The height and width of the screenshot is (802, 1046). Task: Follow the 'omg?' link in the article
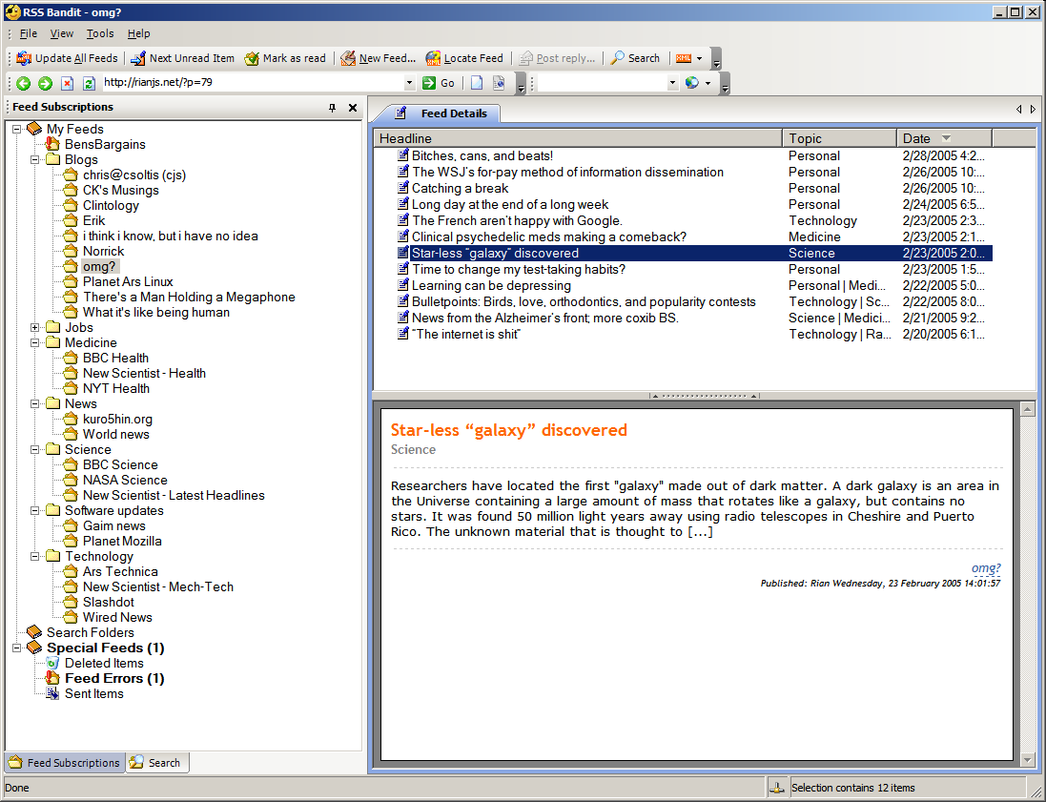click(x=986, y=567)
